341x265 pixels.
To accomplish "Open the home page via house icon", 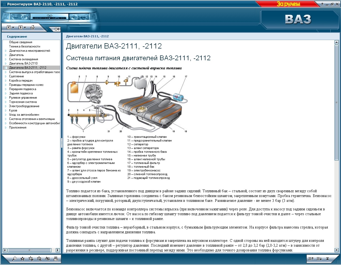I will [x=33, y=27].
